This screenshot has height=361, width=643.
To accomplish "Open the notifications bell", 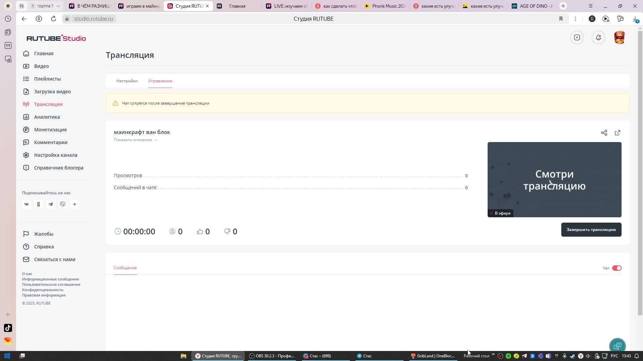I will pyautogui.click(x=598, y=37).
